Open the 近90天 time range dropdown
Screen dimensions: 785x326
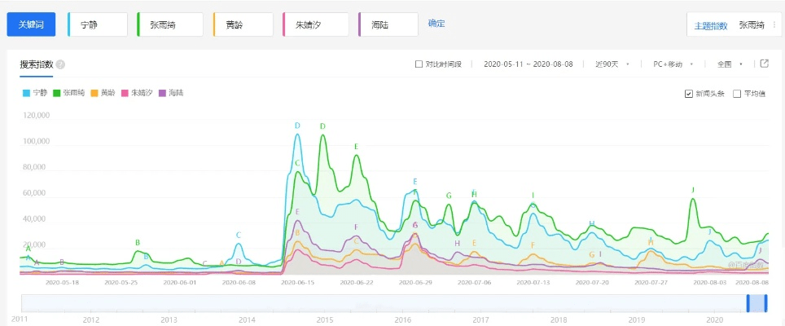coord(611,64)
